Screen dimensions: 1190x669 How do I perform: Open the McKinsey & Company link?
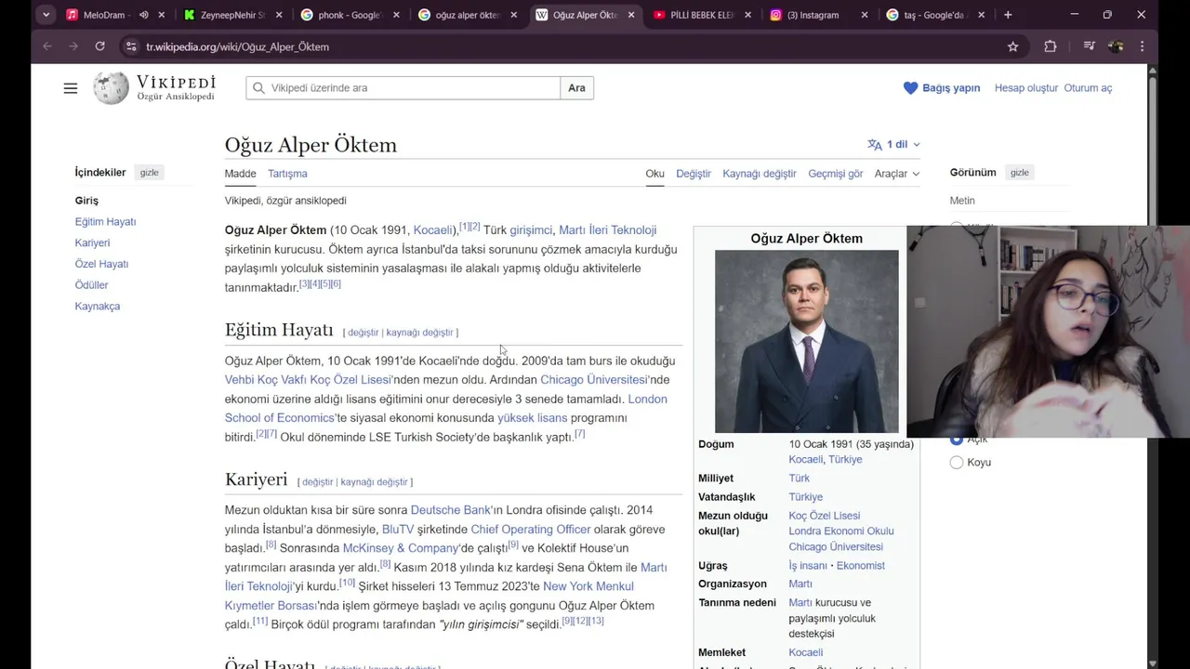click(x=401, y=548)
